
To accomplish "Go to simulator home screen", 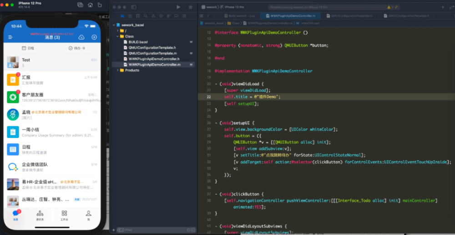I will [90, 5].
